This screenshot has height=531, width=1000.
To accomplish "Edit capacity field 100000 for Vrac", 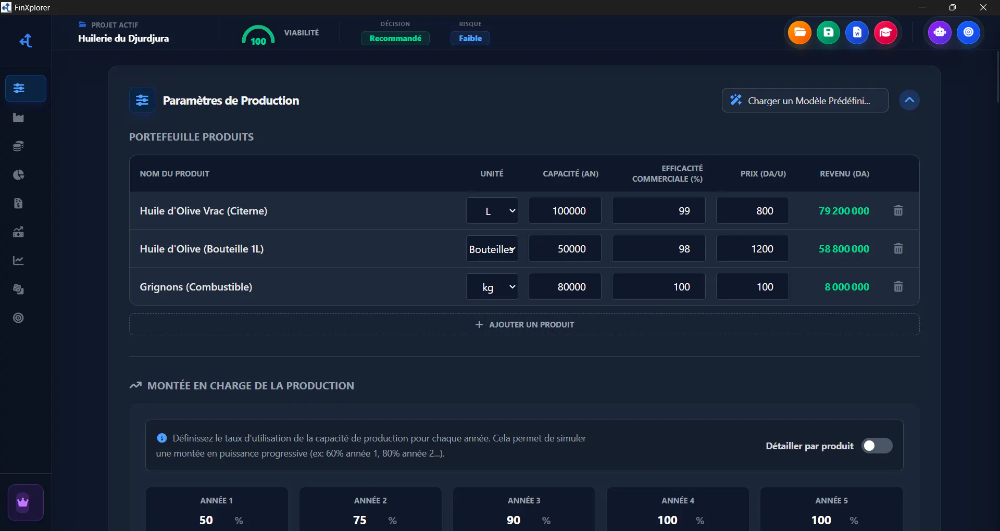I will (x=565, y=211).
